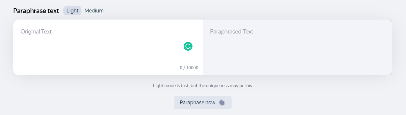Click the words Paraphrase now in the button
Screen dimensions: 406x115
[198, 103]
